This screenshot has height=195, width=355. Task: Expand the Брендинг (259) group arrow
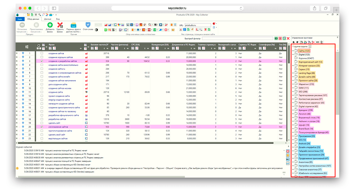(x=293, y=110)
